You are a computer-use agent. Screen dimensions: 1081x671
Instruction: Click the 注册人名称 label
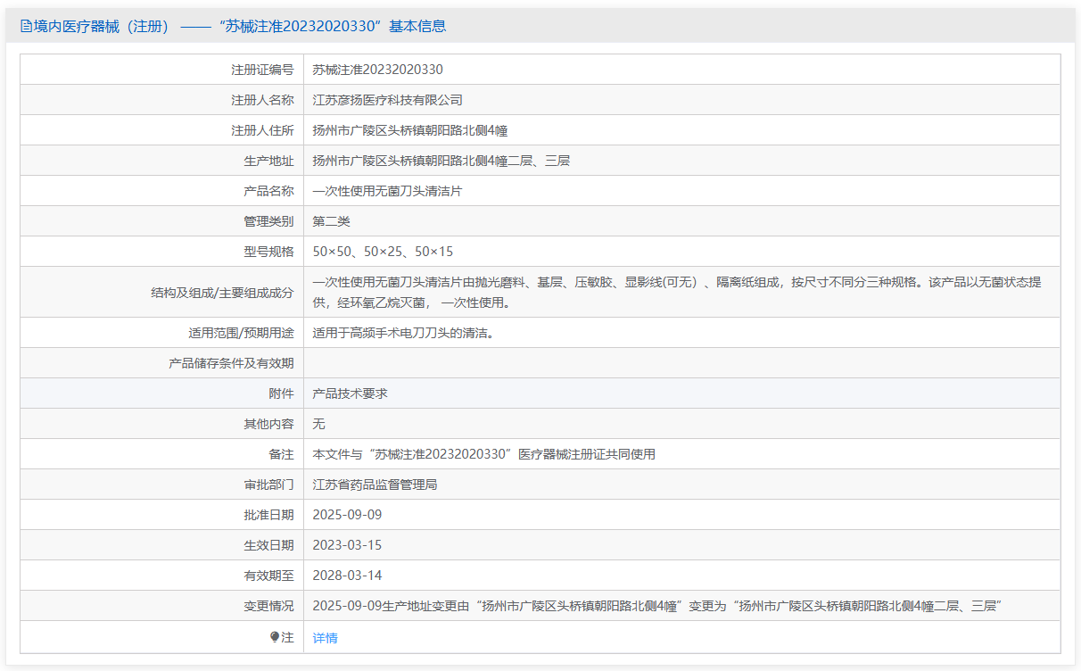click(x=262, y=100)
